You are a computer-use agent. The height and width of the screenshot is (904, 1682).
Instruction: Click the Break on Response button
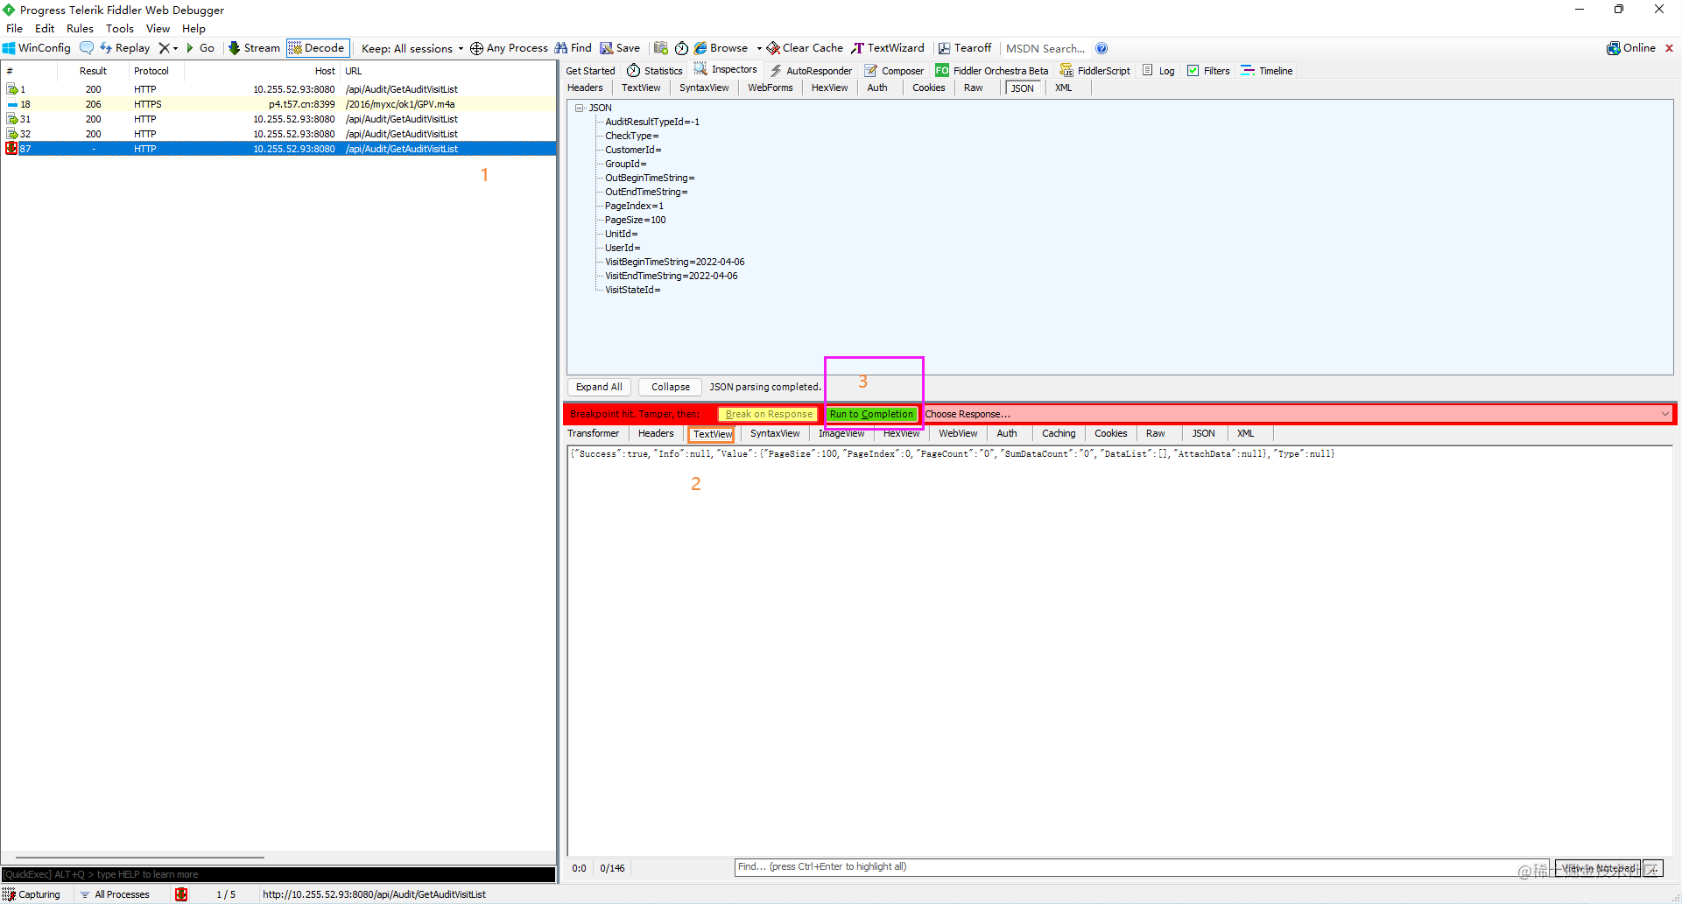[x=768, y=414]
